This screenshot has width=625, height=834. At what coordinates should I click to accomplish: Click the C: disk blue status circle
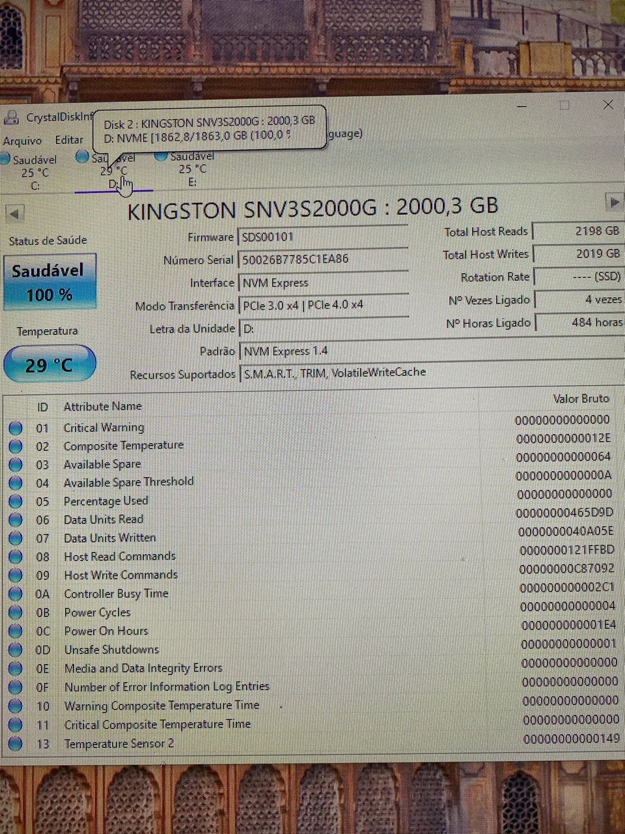[x=5, y=158]
